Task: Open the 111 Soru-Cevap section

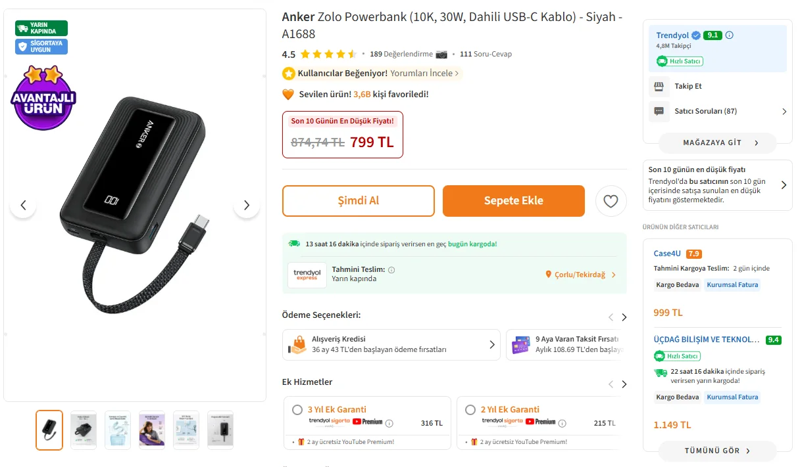Action: coord(486,54)
